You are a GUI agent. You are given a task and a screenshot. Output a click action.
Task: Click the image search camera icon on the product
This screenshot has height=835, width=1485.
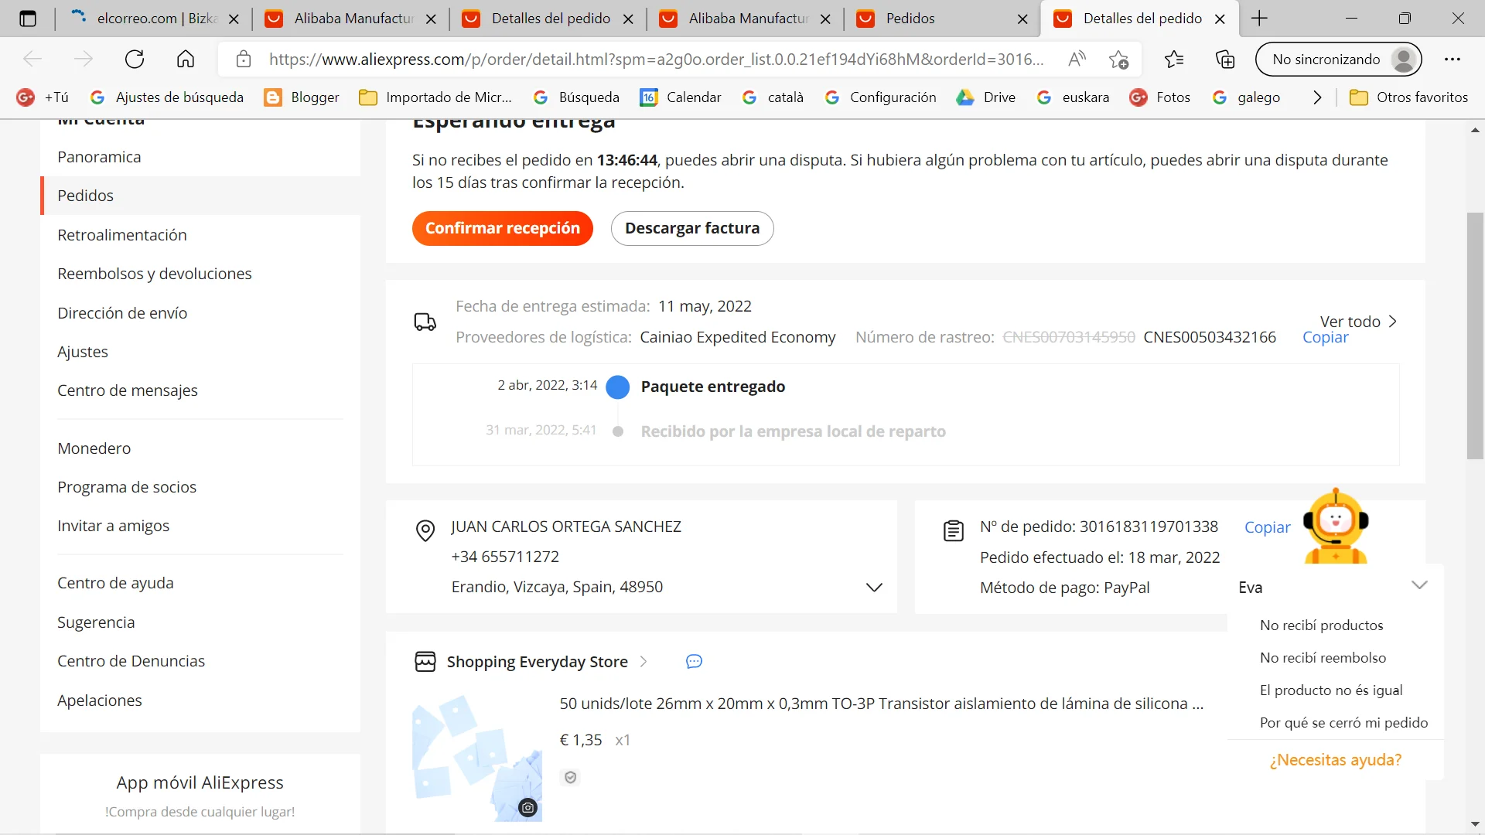click(x=527, y=808)
